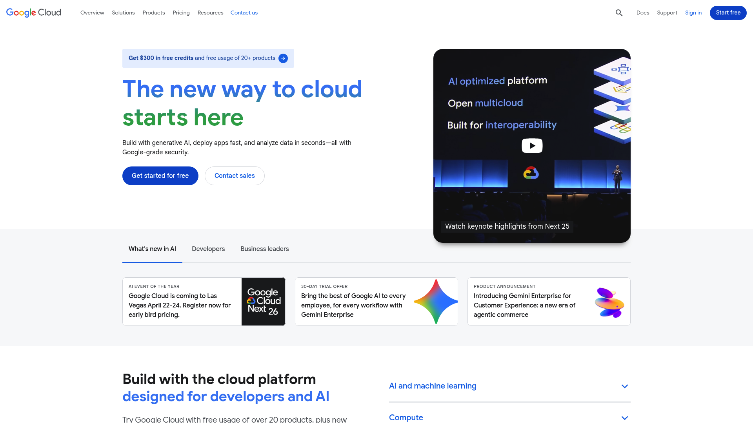Click Get started for free
The height and width of the screenshot is (423, 753).
point(160,175)
